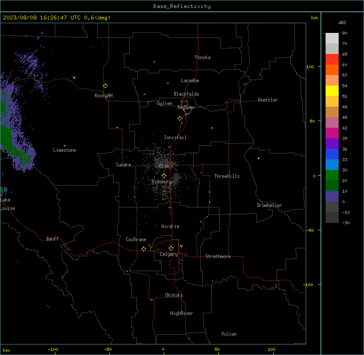Click the Airdrie city label
The width and height of the screenshot is (364, 355).
click(171, 226)
